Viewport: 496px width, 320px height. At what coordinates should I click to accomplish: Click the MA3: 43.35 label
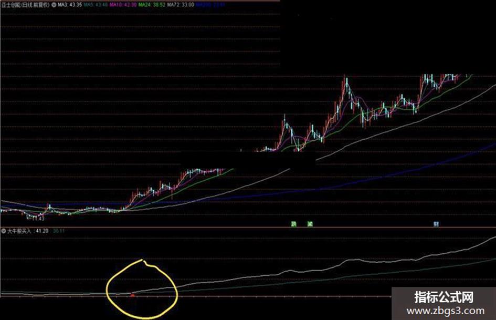[x=70, y=5]
